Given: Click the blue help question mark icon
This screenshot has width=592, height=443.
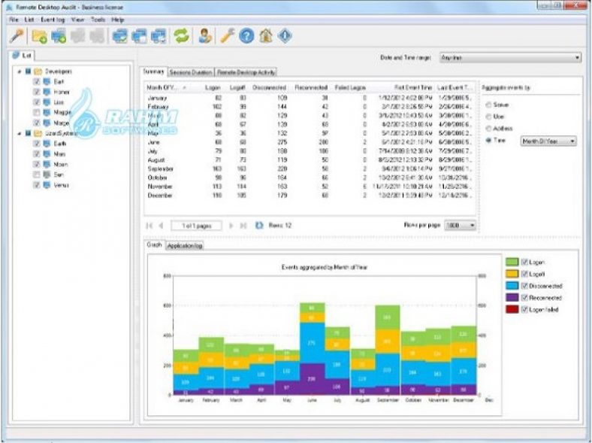Looking at the screenshot, I should [x=247, y=35].
